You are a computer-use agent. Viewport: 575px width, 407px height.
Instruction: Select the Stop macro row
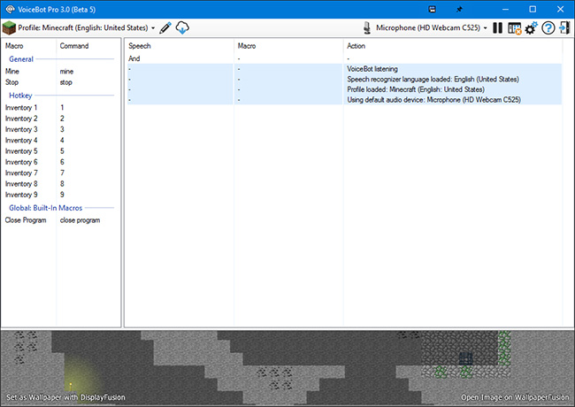point(60,82)
